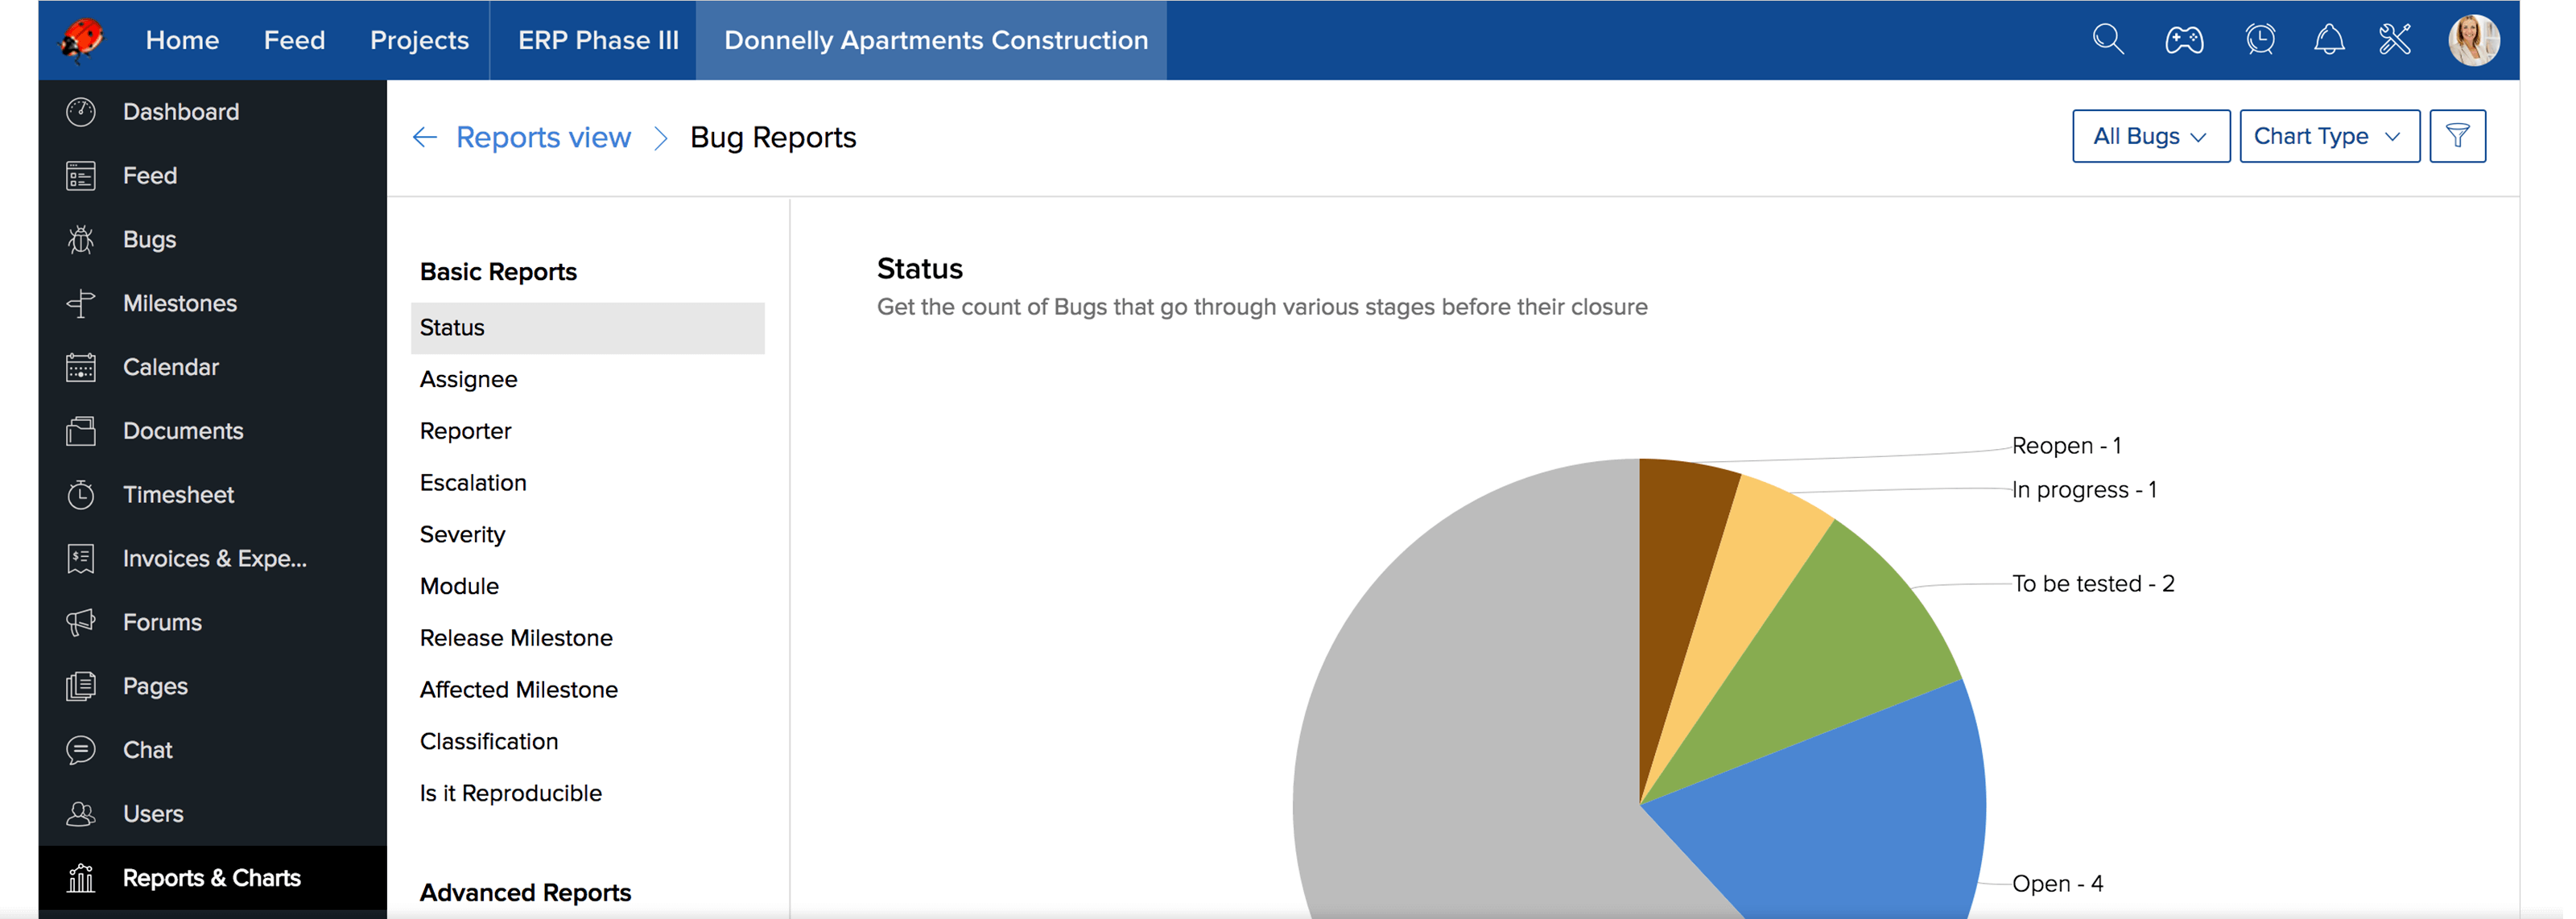
Task: Click the back arrow beside Reports view
Action: (x=425, y=137)
